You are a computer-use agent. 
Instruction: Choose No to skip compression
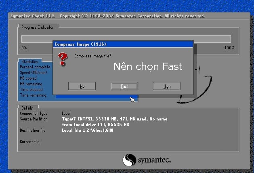pos(82,86)
